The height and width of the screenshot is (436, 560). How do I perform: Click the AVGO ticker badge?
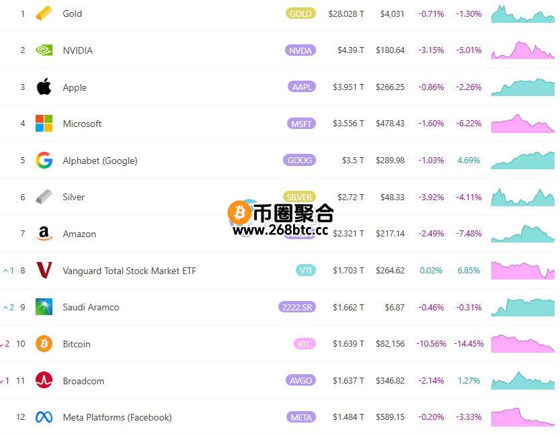point(300,381)
